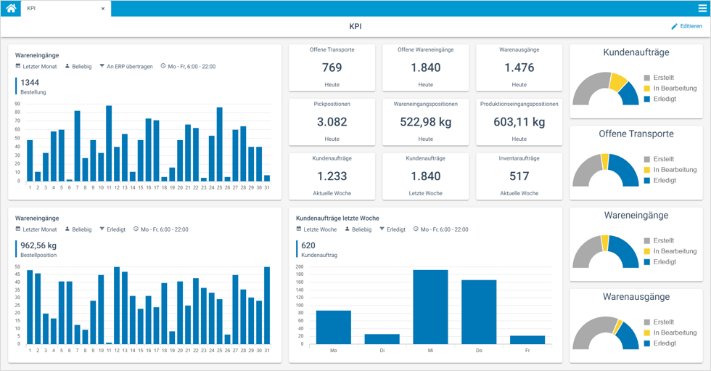
Task: Click calendar icon beside Letzter Monat in top chart
Action: pos(18,66)
